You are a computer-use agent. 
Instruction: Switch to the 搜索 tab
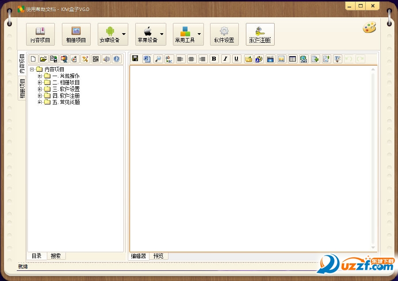pos(56,256)
